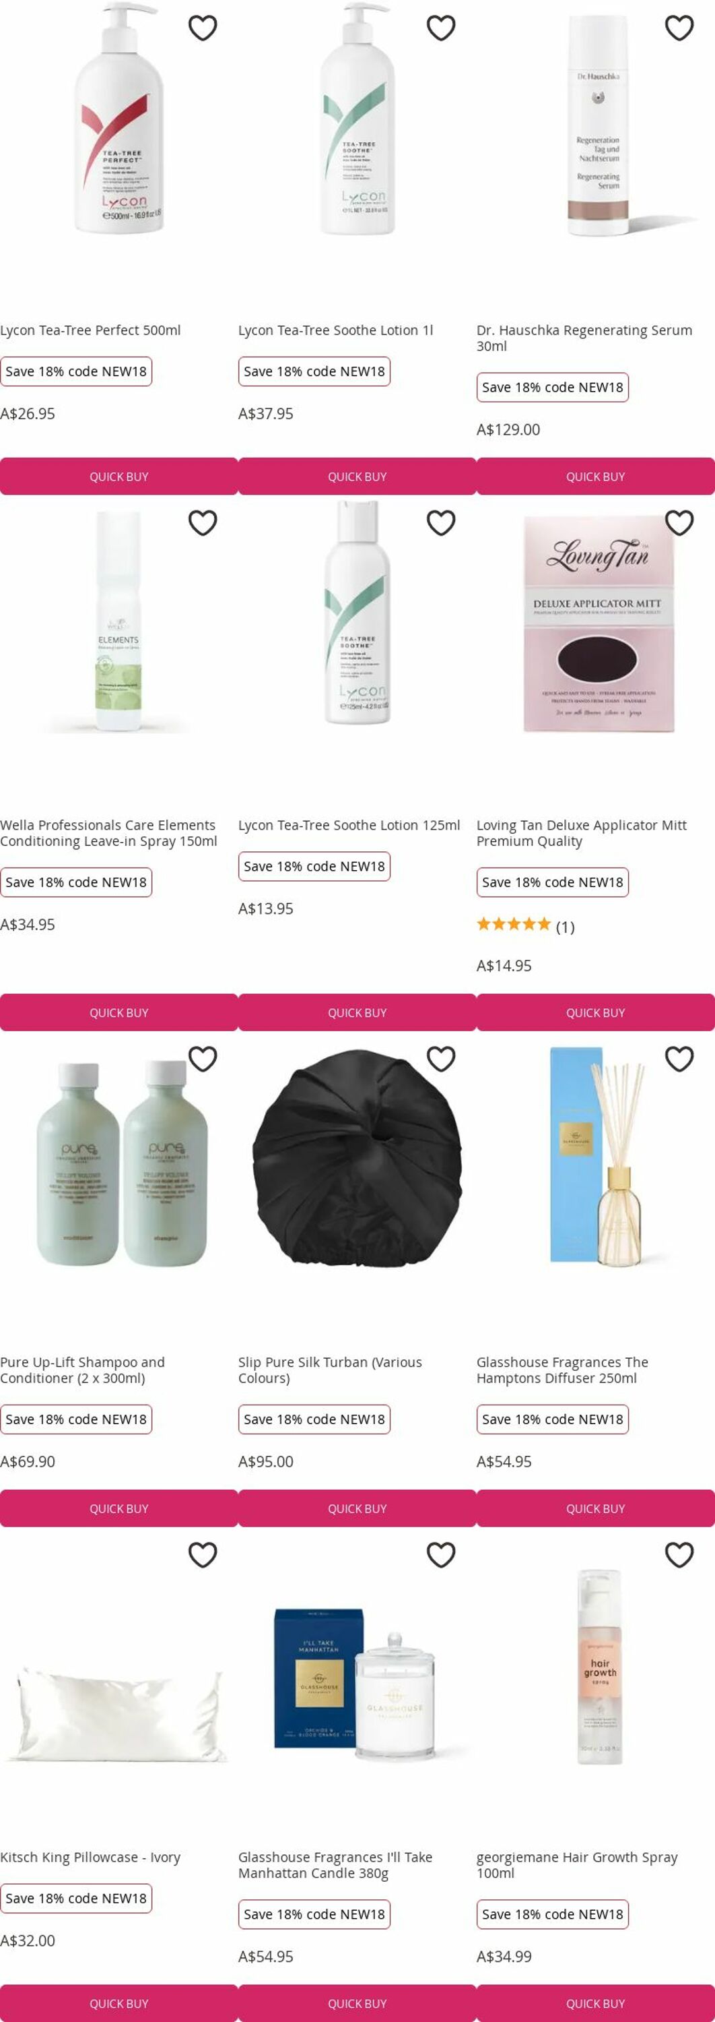
Task: Toggle heart on I'll Take Manhattan Candle
Action: click(x=440, y=1554)
